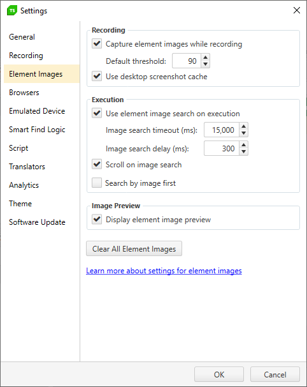
Task: Increase Default threshold with up arrow
Action: tap(205, 57)
